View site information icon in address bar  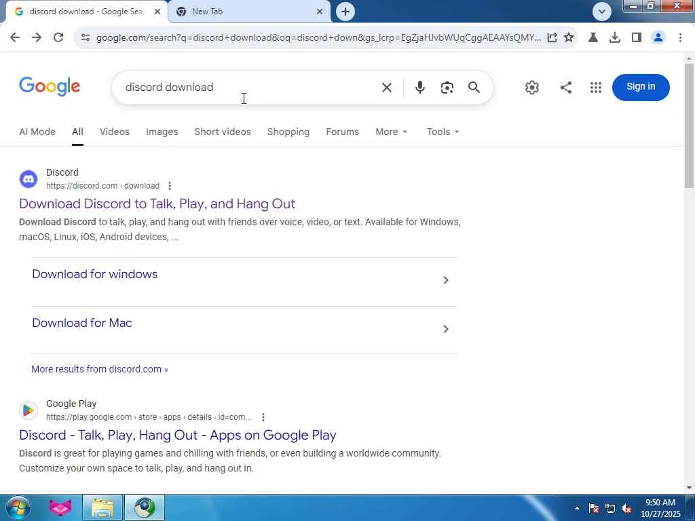point(86,38)
